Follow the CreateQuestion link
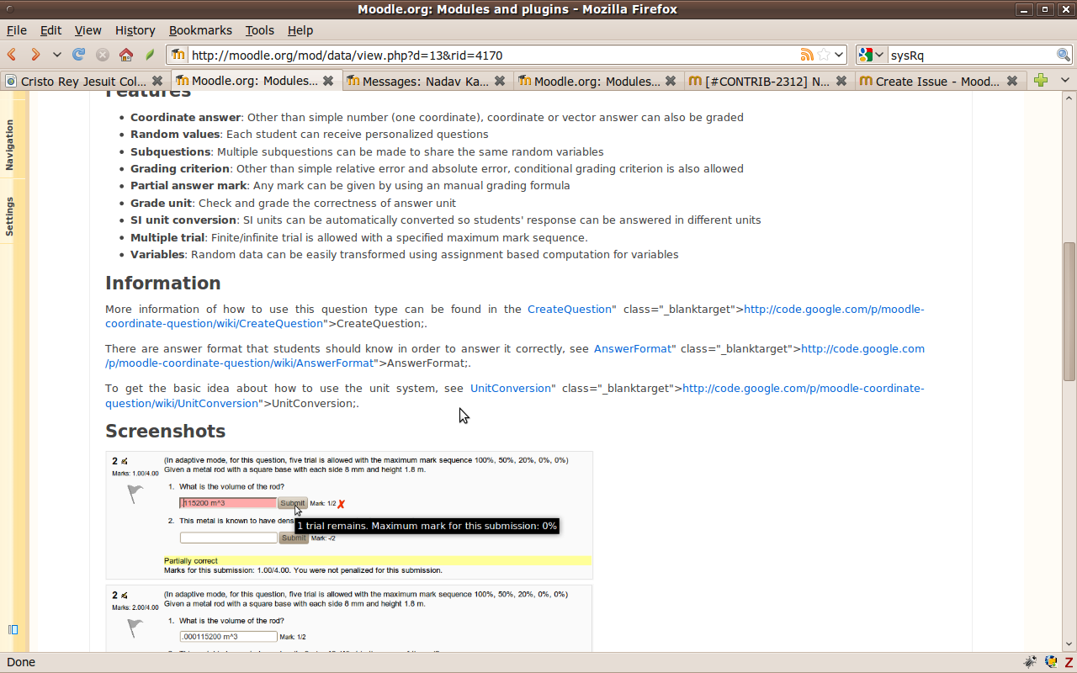The image size is (1077, 673). tap(569, 309)
